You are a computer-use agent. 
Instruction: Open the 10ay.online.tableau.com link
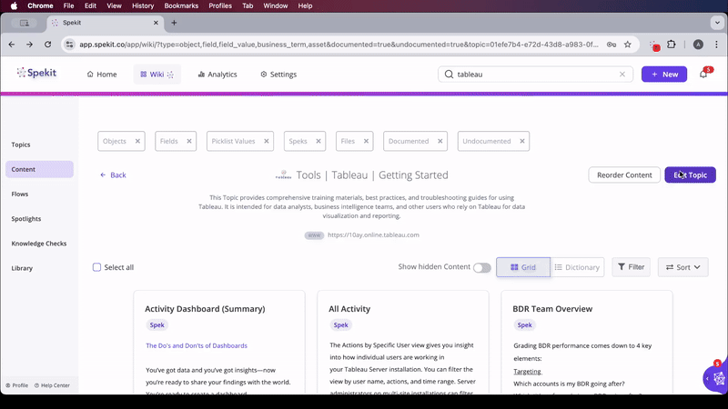coord(373,234)
